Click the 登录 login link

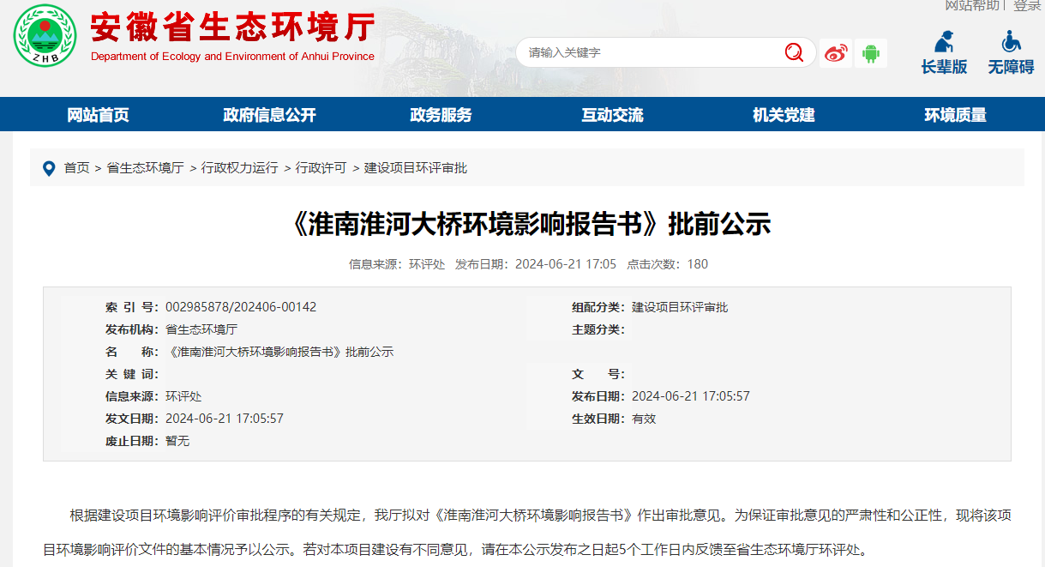(1027, 6)
